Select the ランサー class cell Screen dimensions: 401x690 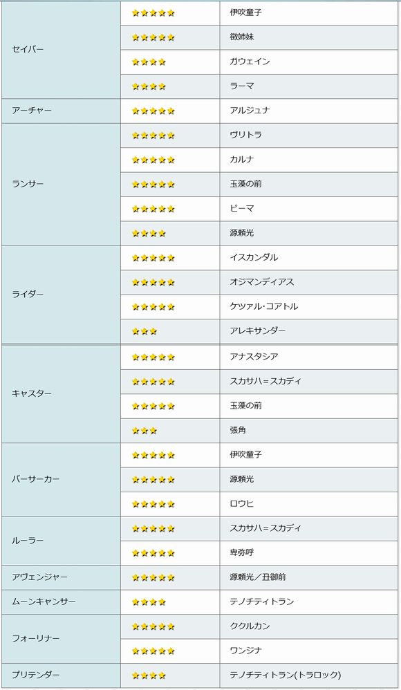pos(61,185)
